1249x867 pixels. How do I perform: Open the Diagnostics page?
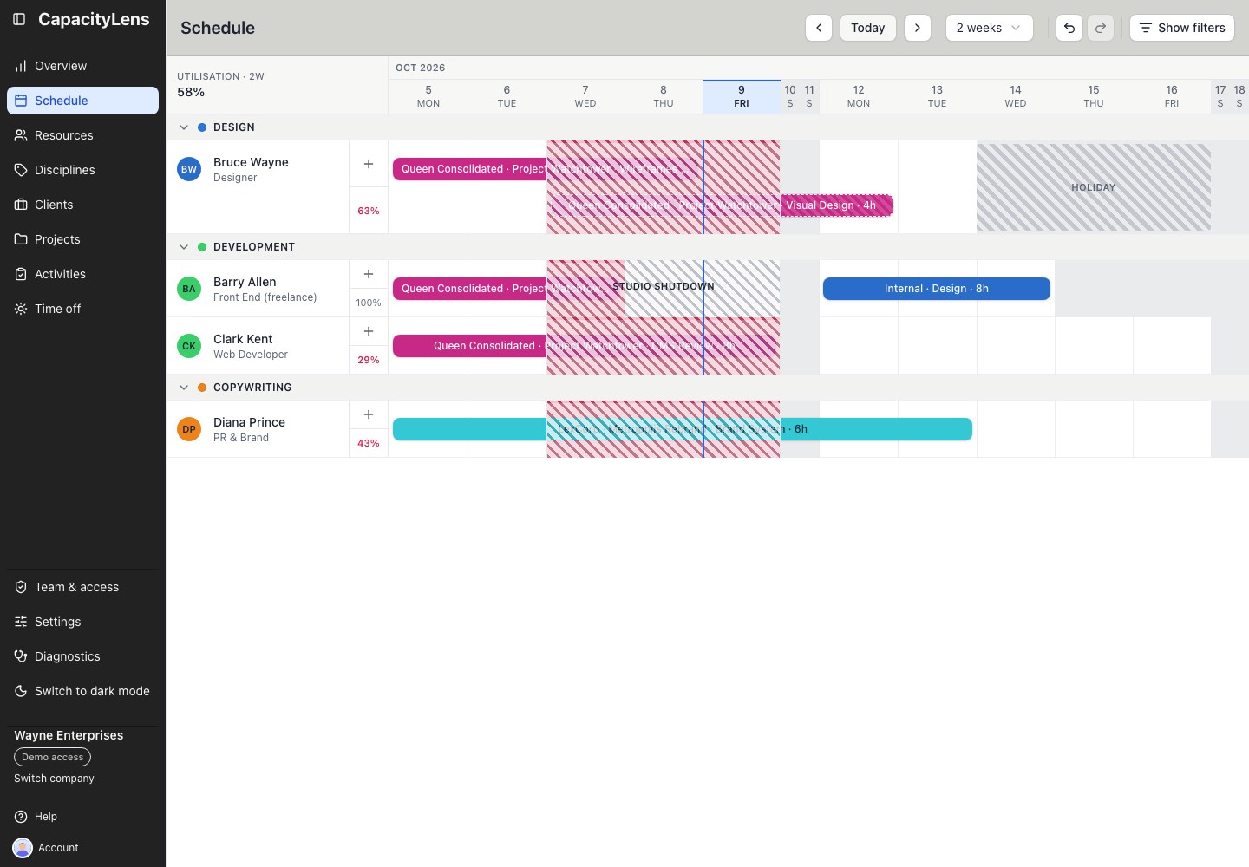(x=82, y=656)
